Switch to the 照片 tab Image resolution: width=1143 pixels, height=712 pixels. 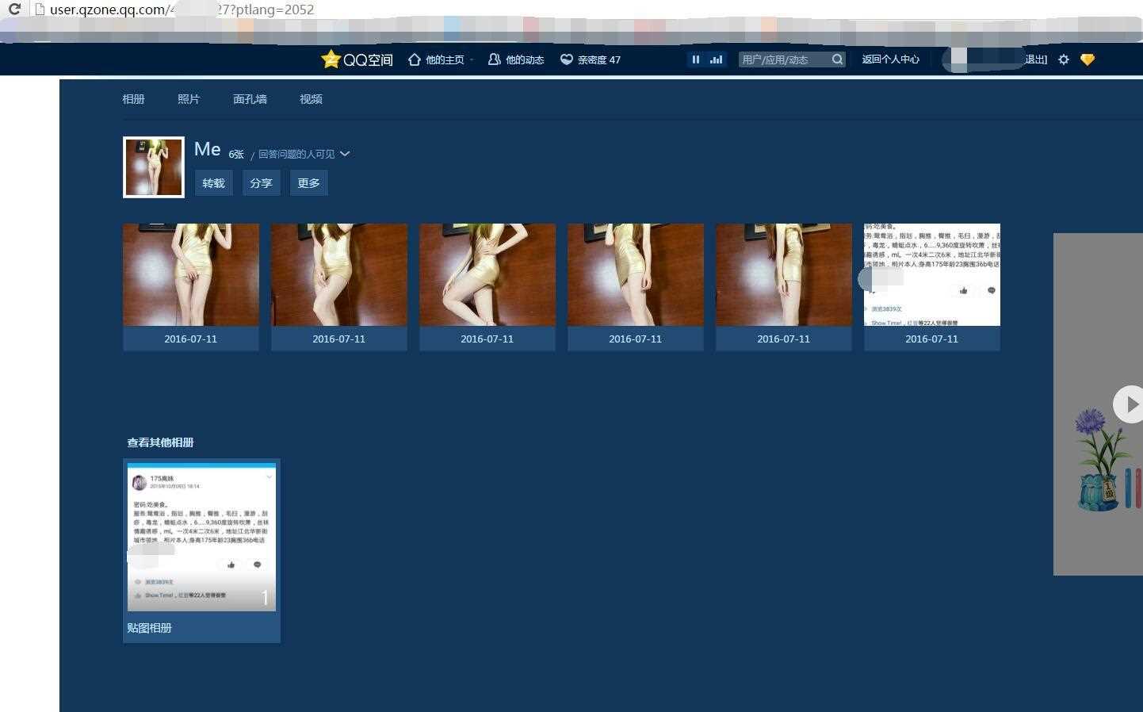coord(189,99)
